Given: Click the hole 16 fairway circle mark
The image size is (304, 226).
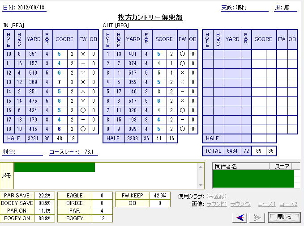Looking at the screenshot, I should pos(83,110).
